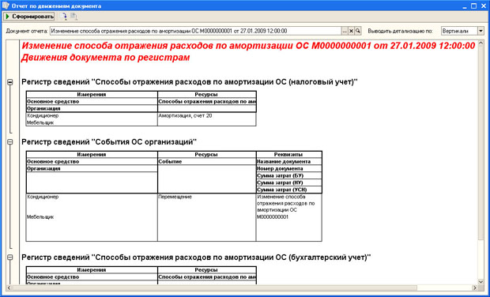Click the red report title with M0000000001
Viewport: 490px width, 297px height.
coord(248,46)
